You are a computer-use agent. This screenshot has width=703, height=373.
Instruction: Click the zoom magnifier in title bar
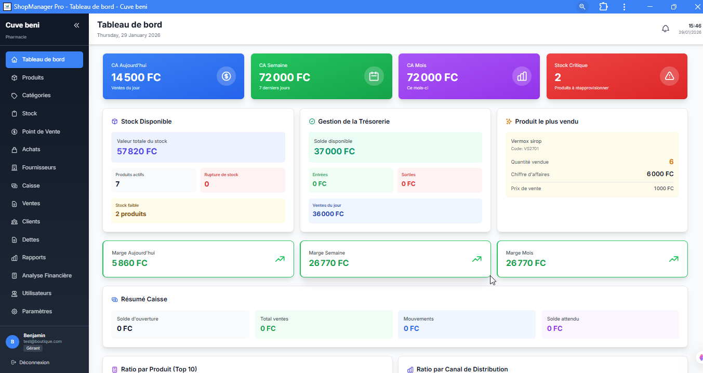tap(582, 7)
